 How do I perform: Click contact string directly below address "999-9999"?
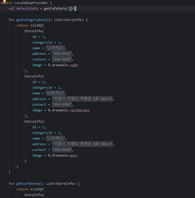click(x=62, y=59)
